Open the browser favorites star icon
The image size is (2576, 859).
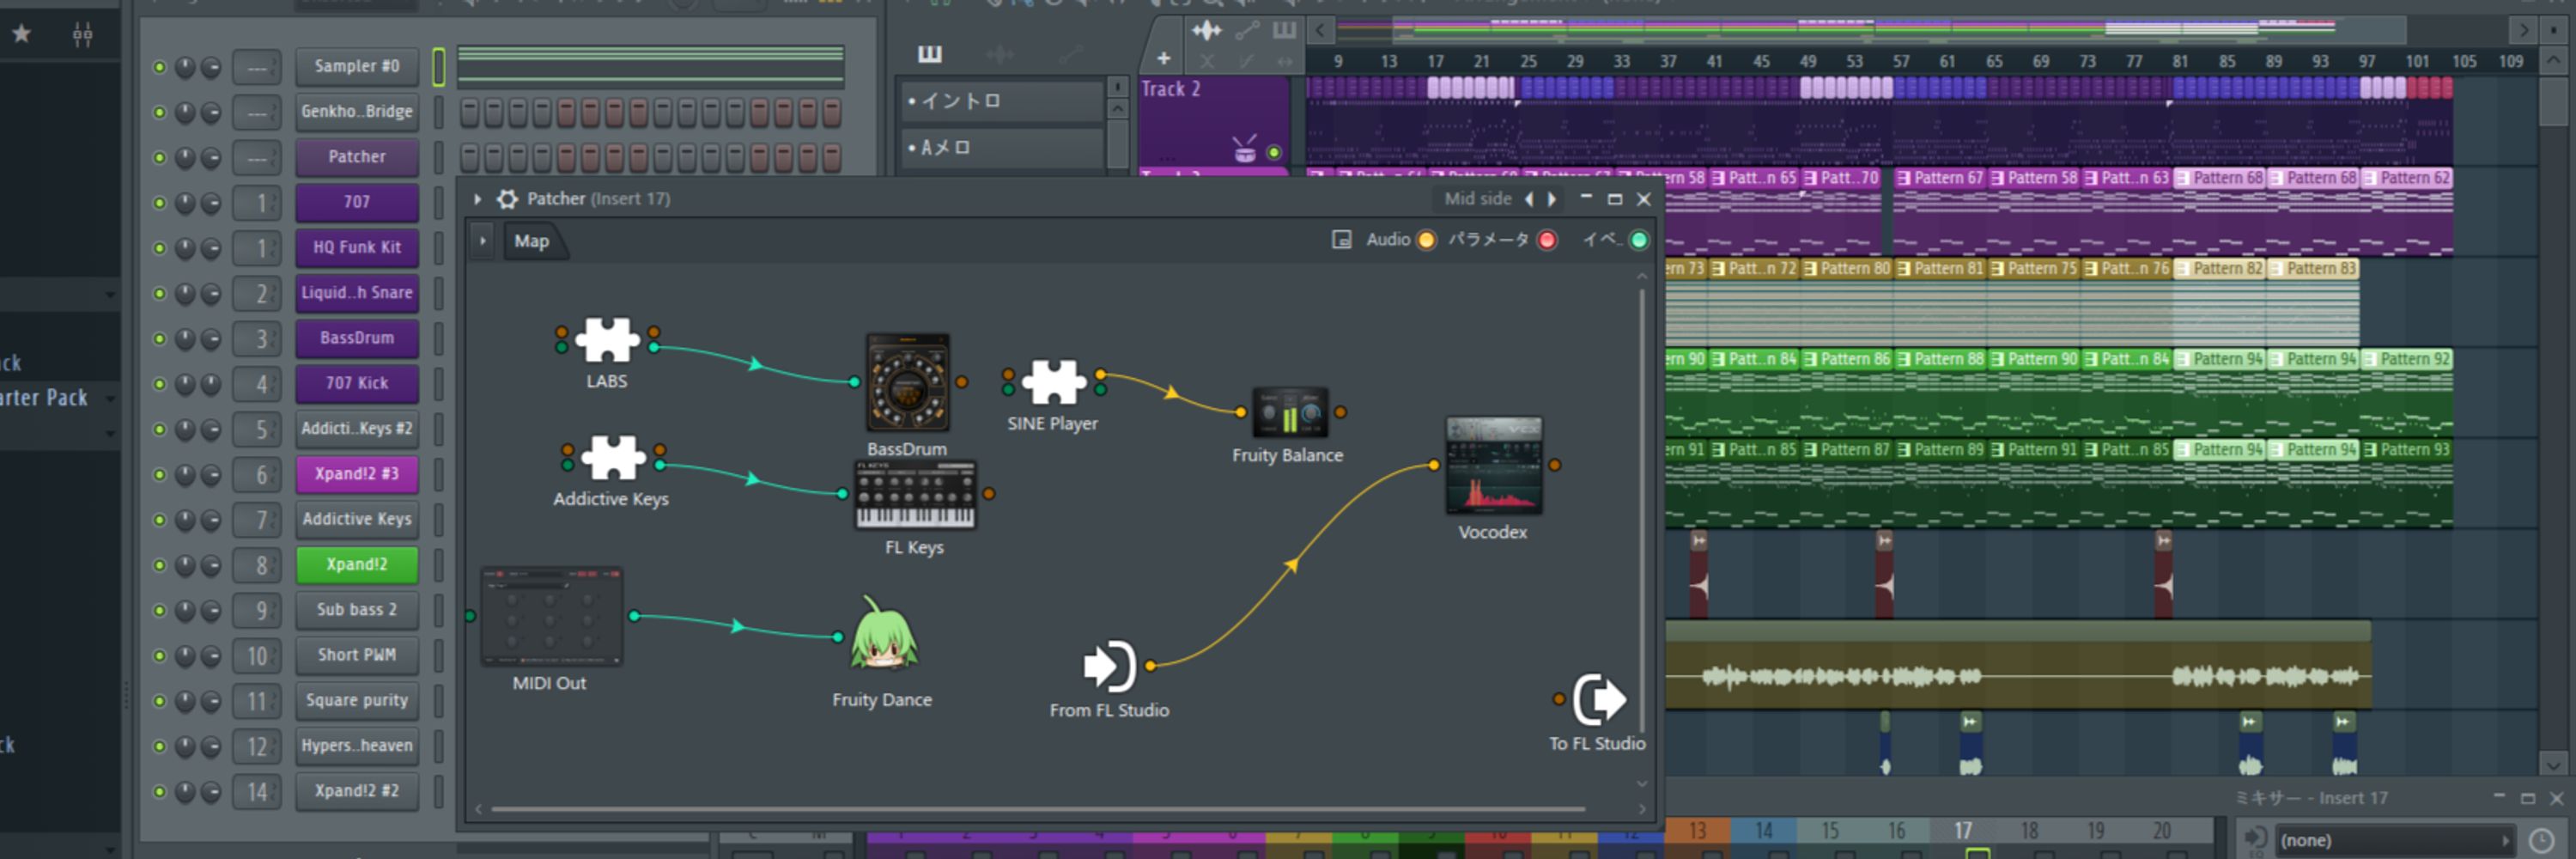21,35
